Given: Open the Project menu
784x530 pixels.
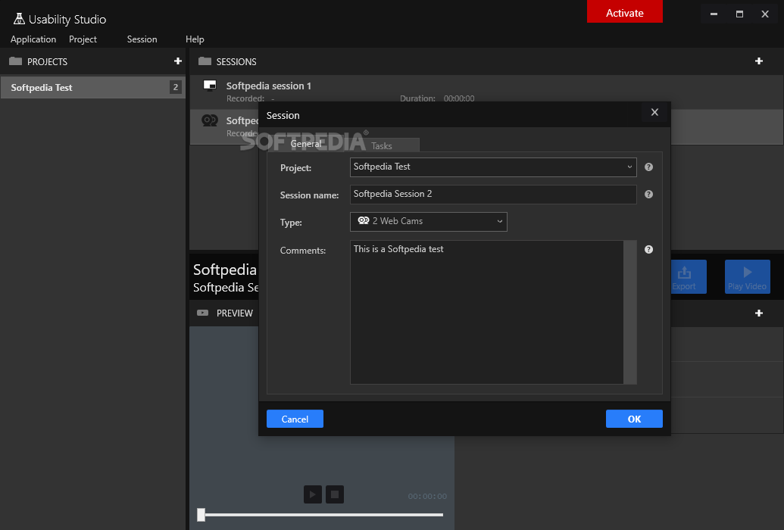Looking at the screenshot, I should tap(83, 39).
